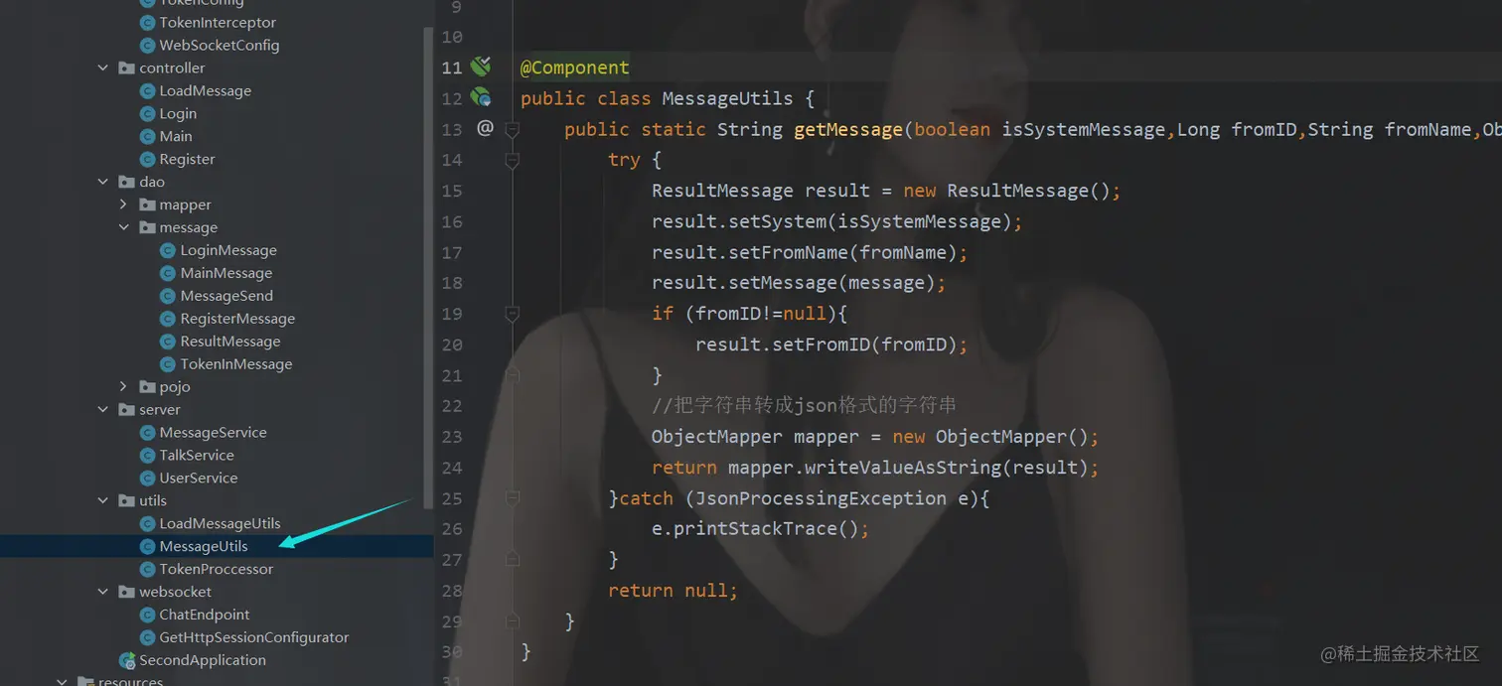Collapse the message folder
The width and height of the screenshot is (1502, 686).
pos(123,227)
